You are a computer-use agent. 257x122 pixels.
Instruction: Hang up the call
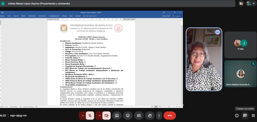click(x=170, y=115)
